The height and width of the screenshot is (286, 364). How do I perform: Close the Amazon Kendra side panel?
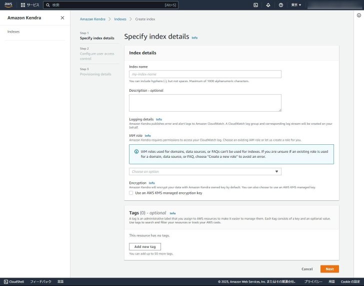62,18
